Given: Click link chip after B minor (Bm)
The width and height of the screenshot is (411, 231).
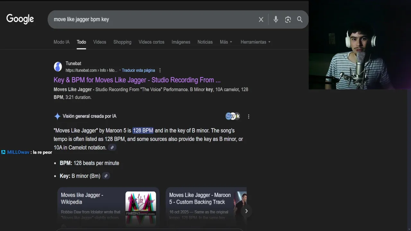Looking at the screenshot, I should [x=106, y=176].
